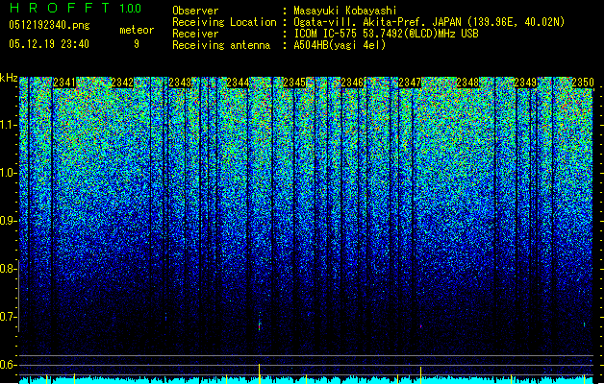This screenshot has width=605, height=384.
Task: Click the meteor echo near 2344 at 0.7 kHz
Action: tap(260, 324)
